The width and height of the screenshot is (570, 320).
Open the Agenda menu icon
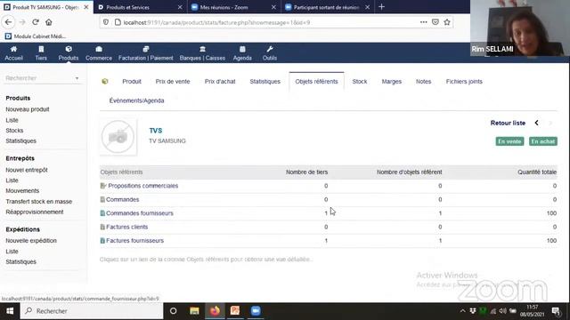click(x=242, y=50)
